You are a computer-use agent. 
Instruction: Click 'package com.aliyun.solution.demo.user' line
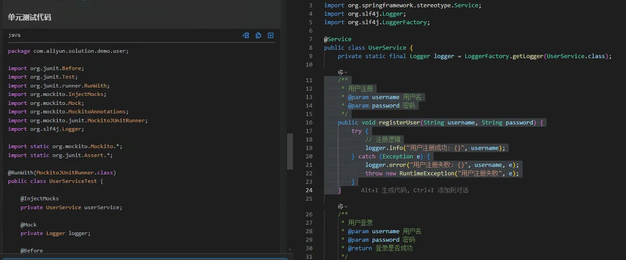point(68,51)
